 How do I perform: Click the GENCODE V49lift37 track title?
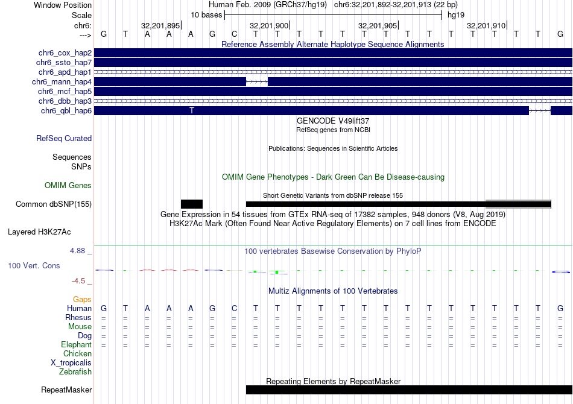(x=333, y=121)
